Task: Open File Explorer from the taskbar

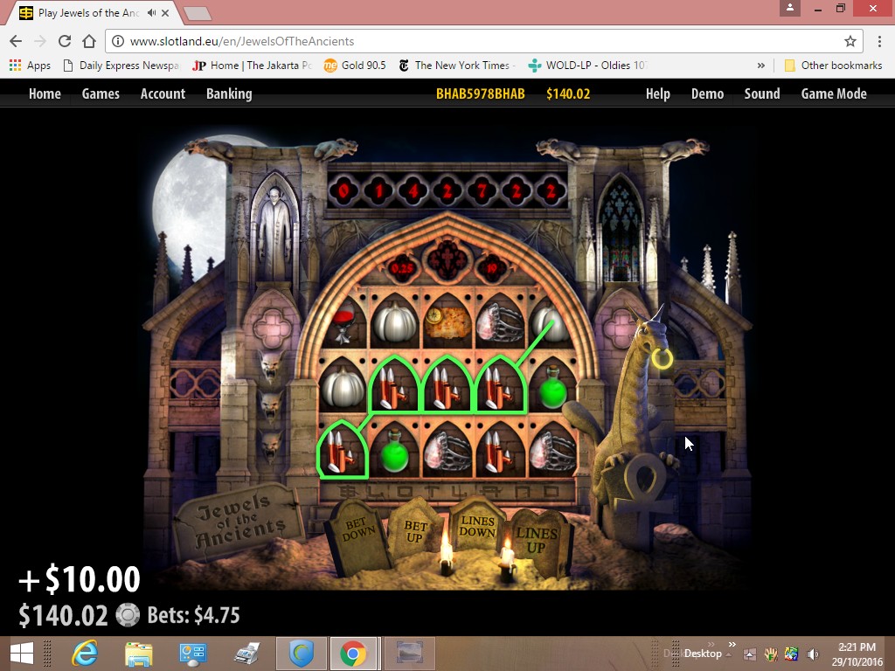Action: pos(139,654)
